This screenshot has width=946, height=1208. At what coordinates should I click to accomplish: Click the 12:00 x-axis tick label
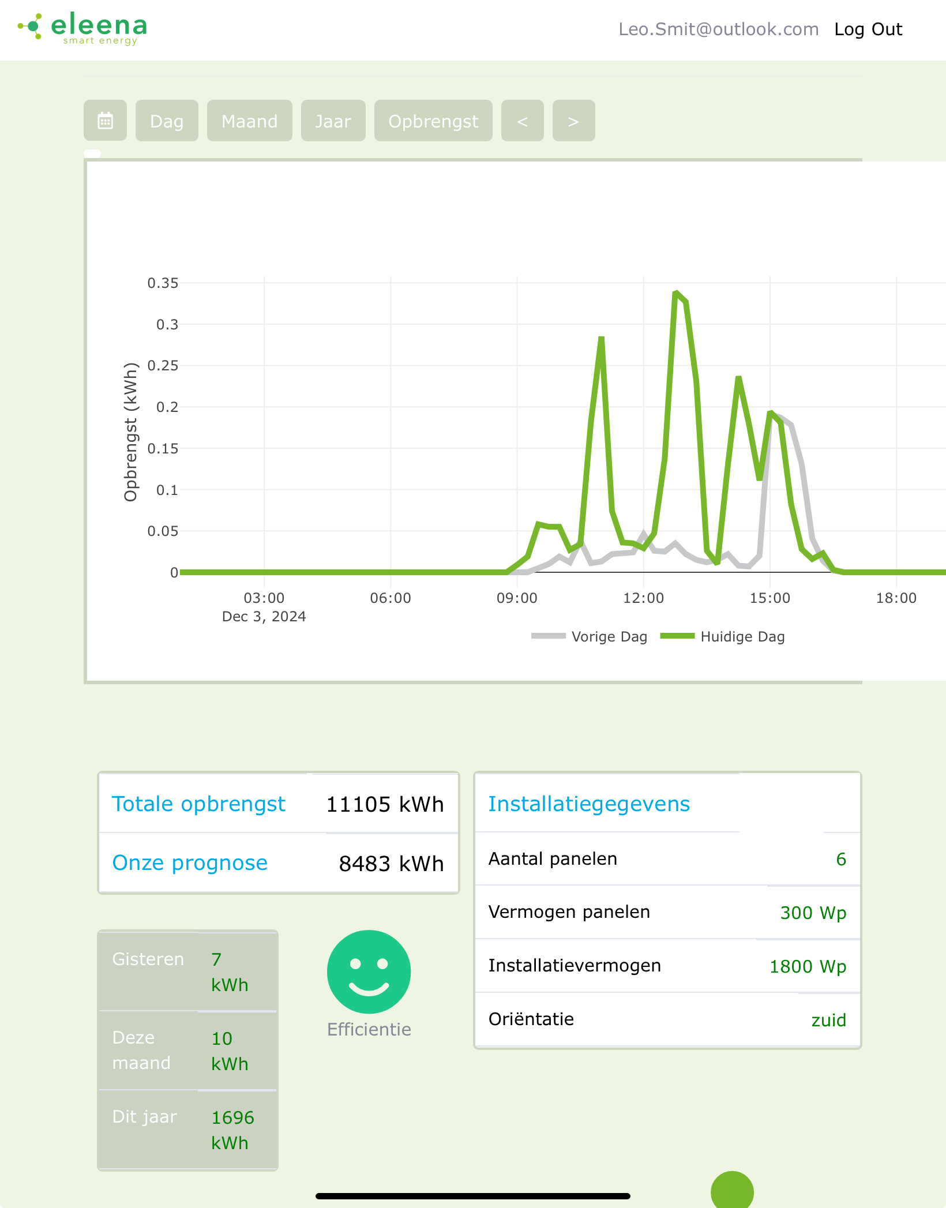tap(643, 598)
